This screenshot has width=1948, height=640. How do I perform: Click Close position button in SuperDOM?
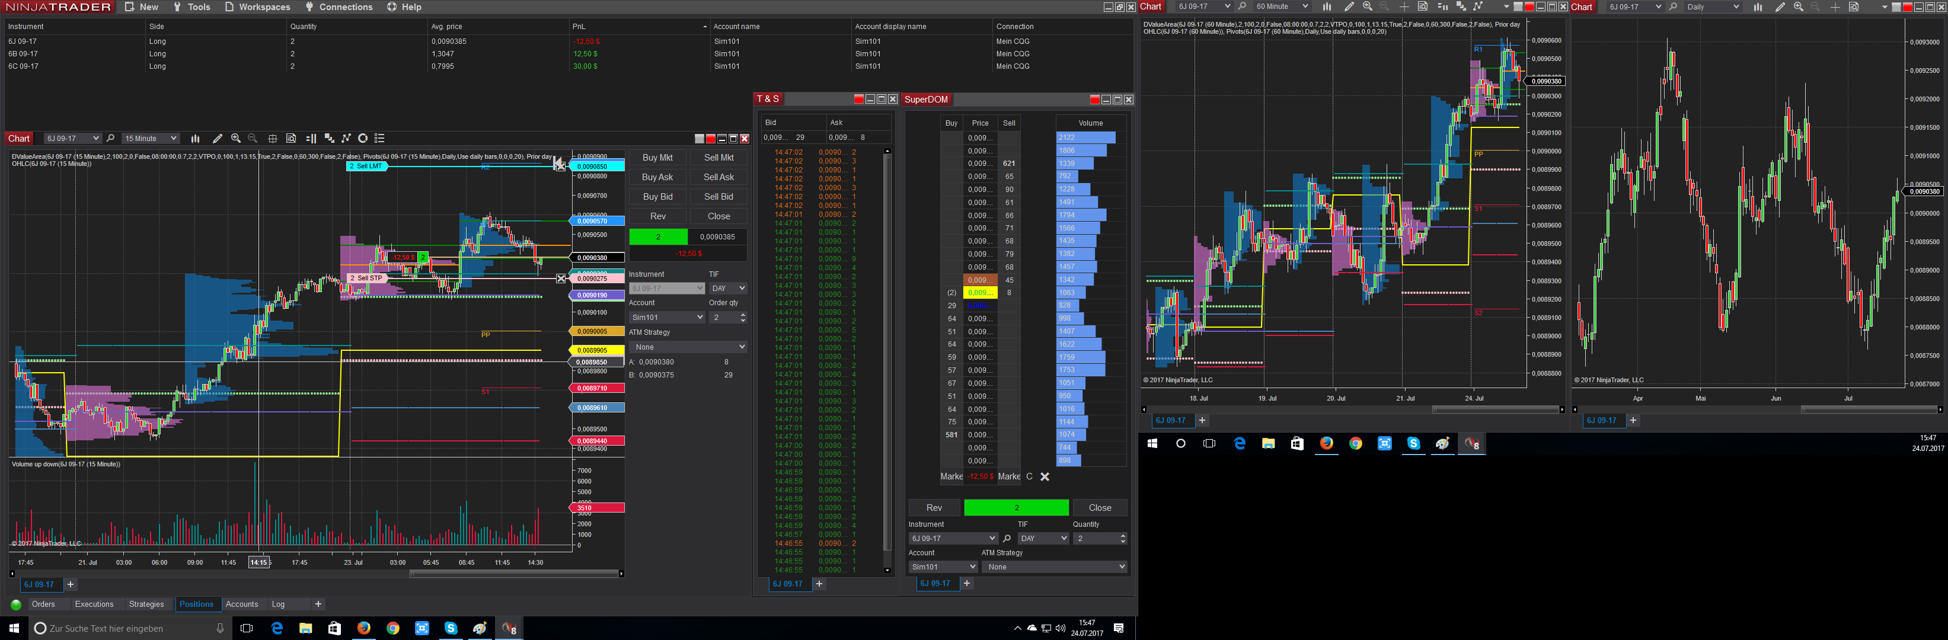[x=1100, y=508]
